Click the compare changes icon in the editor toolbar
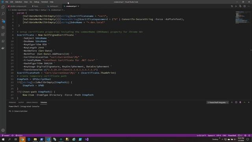 click(x=232, y=6)
